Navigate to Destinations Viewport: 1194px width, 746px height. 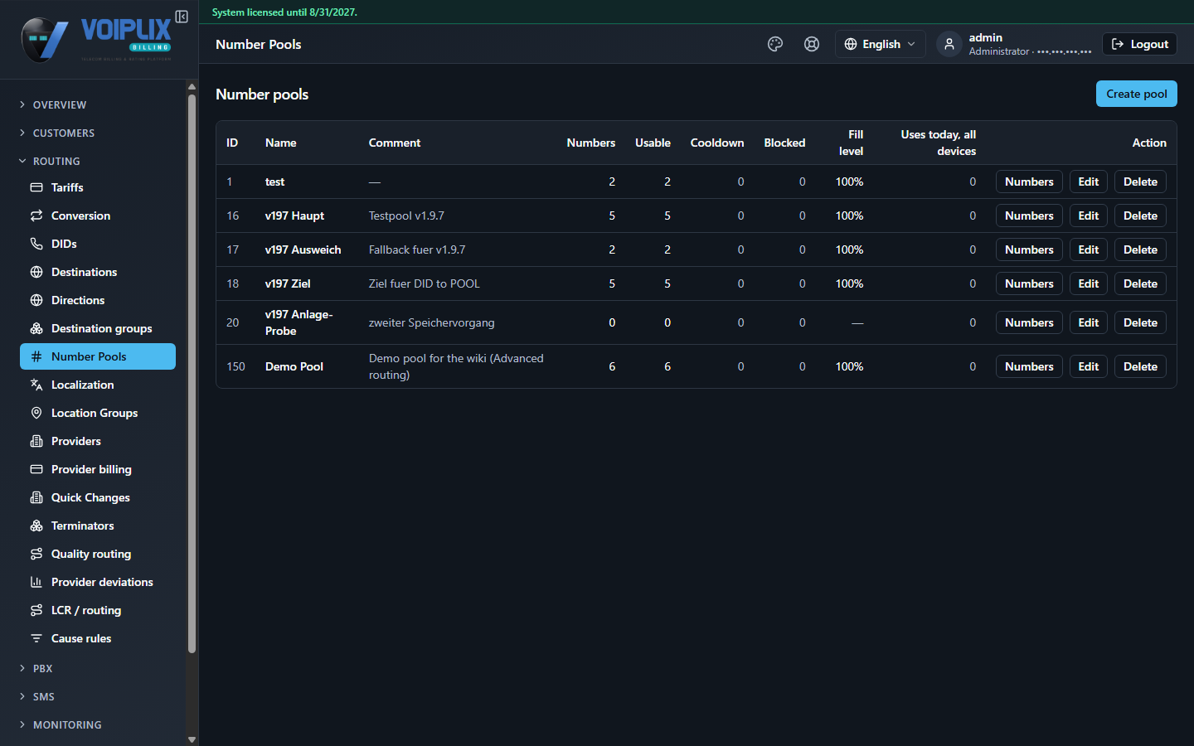98,272
